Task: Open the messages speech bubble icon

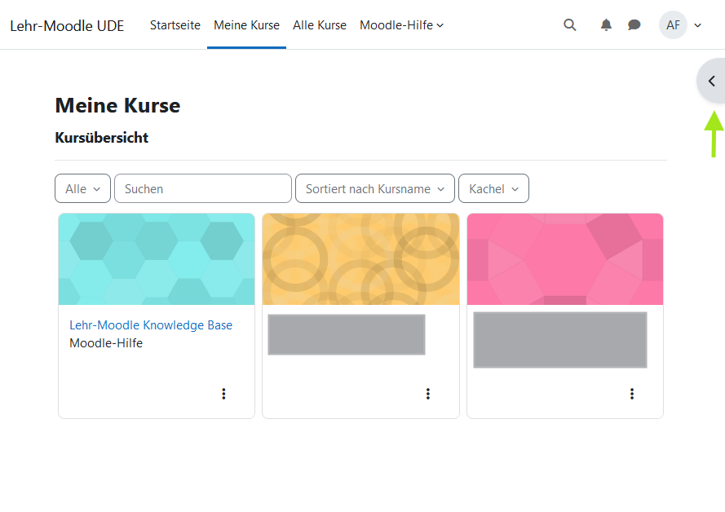Action: click(x=634, y=25)
